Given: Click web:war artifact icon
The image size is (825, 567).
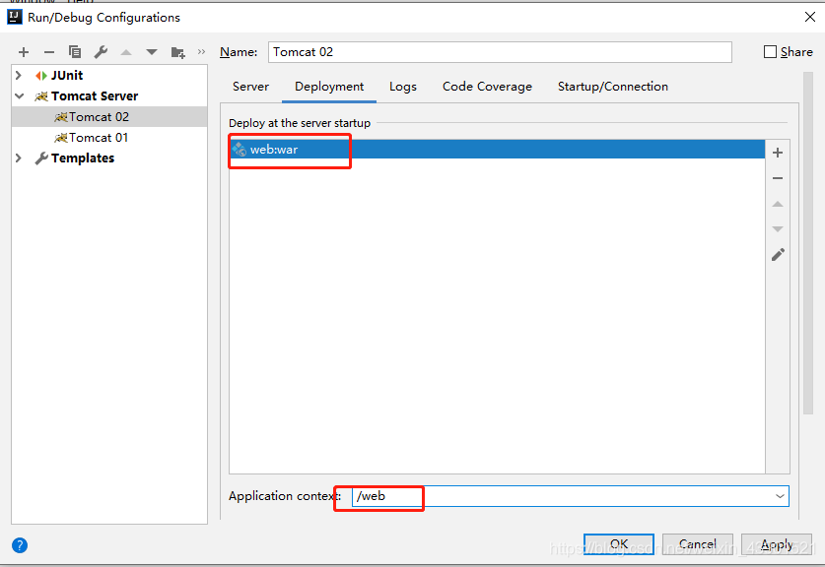Looking at the screenshot, I should [x=240, y=150].
